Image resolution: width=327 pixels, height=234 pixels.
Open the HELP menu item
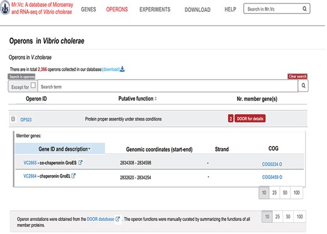pyautogui.click(x=230, y=9)
